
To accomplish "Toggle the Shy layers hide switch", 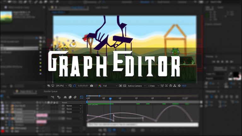I will [65, 97].
